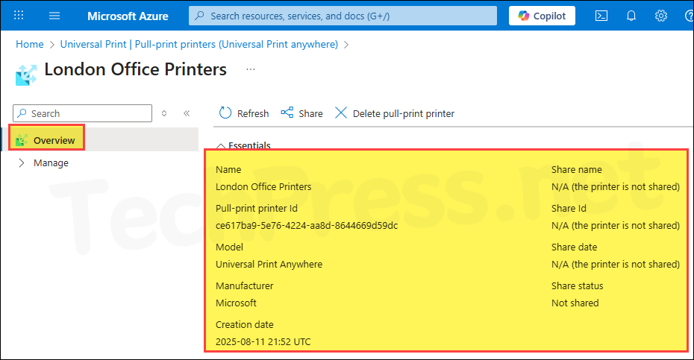Go to Home breadcrumb

point(30,44)
